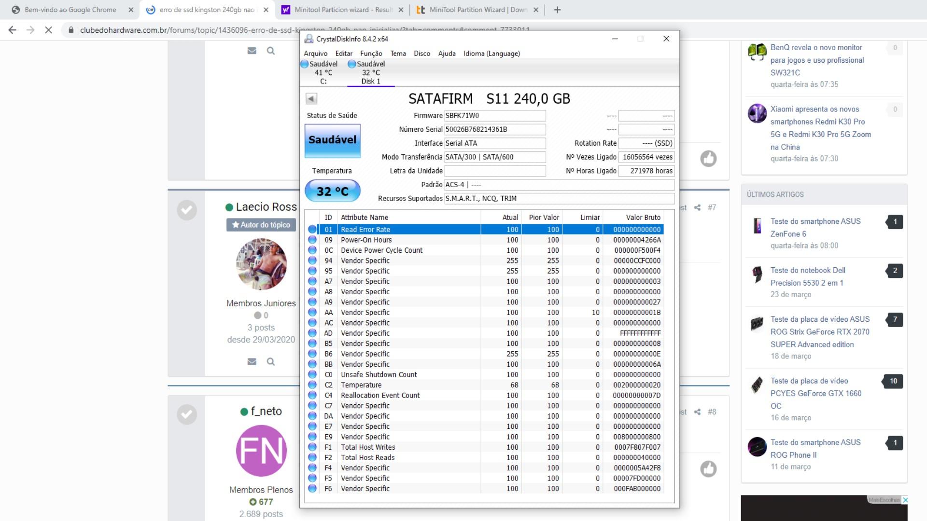Screen dimensions: 927x521
Task: Expand the Tema menu dropdown
Action: click(398, 54)
